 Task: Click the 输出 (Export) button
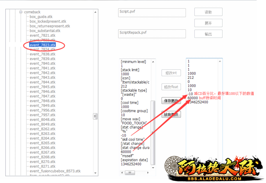[x=208, y=34]
